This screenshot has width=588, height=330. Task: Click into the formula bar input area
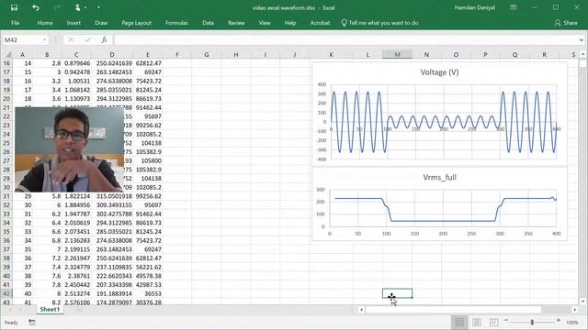[x=345, y=39]
